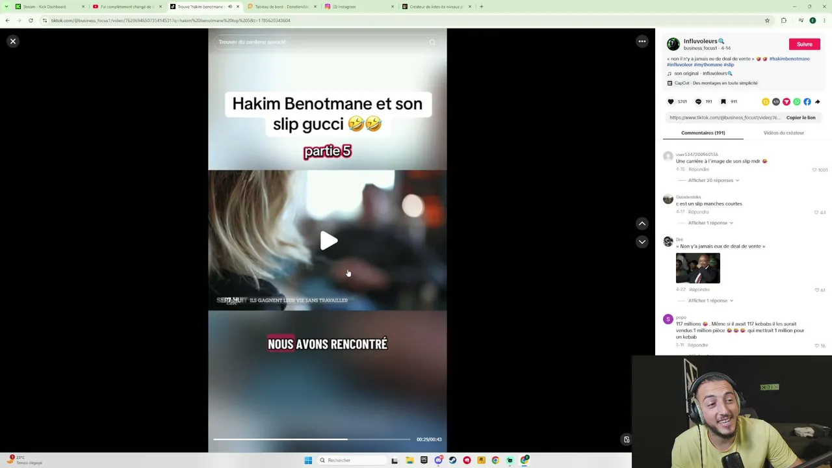Open the three-dot more options menu
The height and width of the screenshot is (468, 832).
click(x=642, y=42)
